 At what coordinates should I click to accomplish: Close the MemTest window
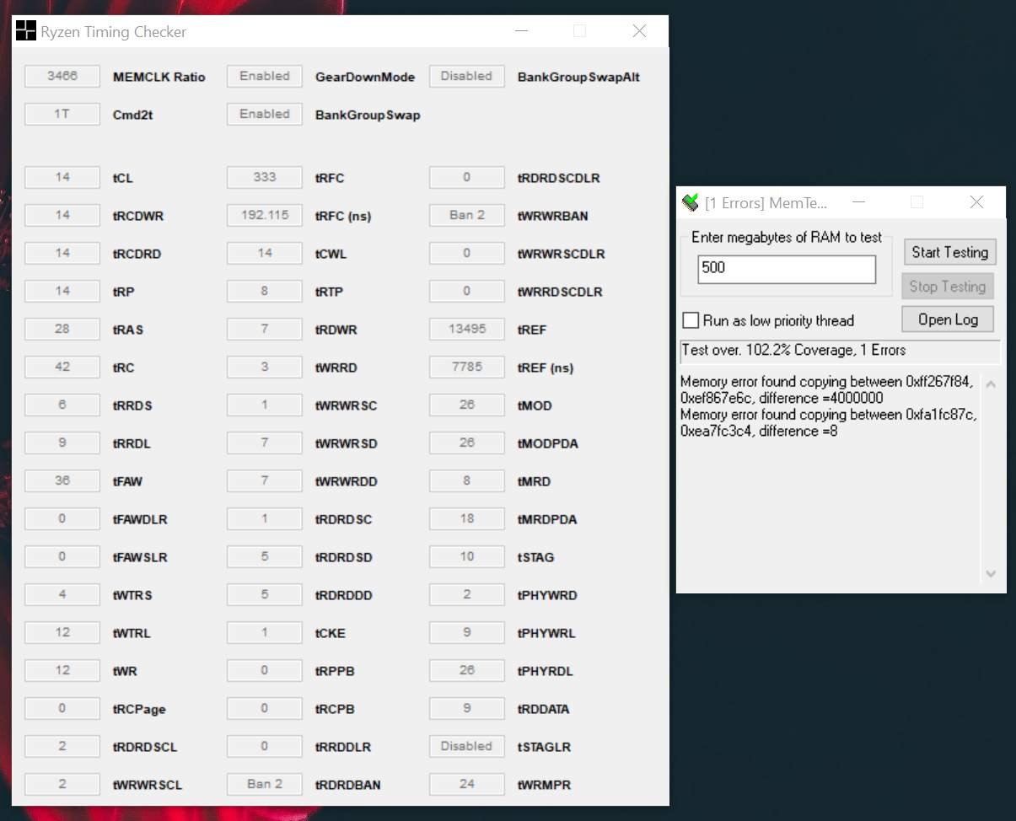(976, 202)
